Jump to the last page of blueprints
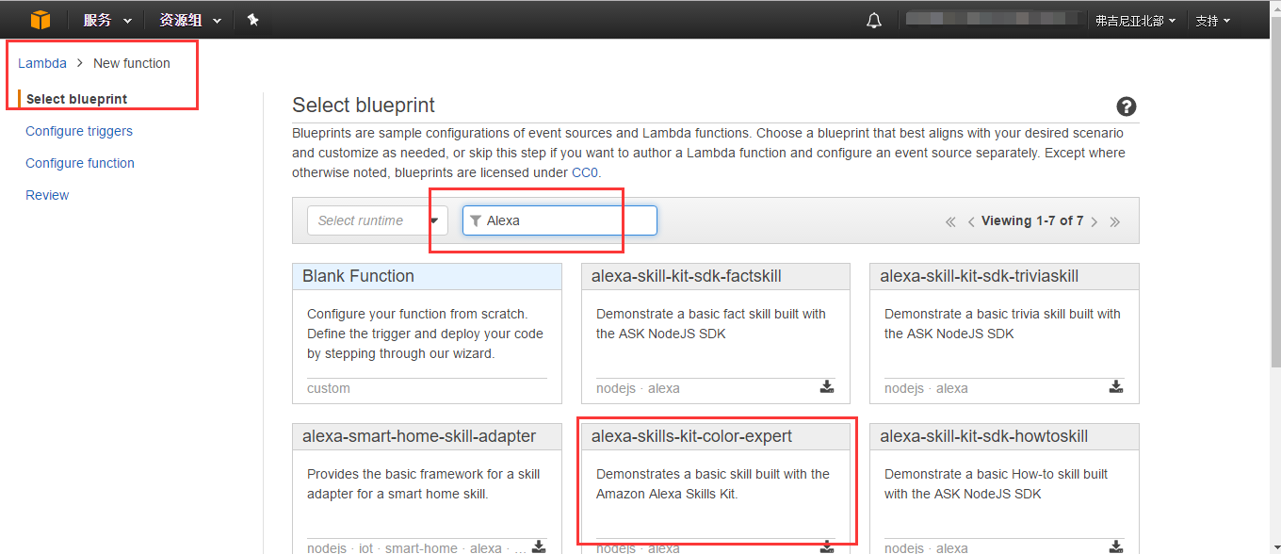 coord(1115,221)
